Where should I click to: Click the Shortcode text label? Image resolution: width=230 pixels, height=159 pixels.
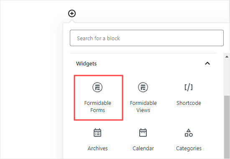(x=189, y=103)
